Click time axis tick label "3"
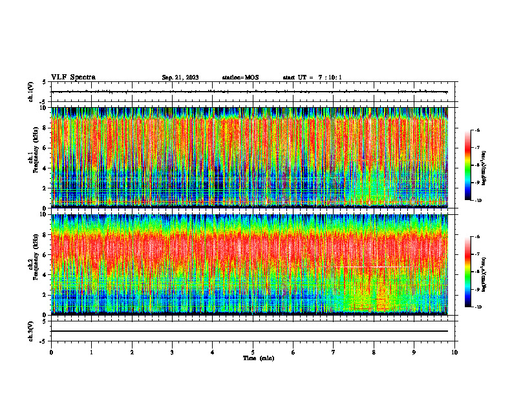 [172, 352]
